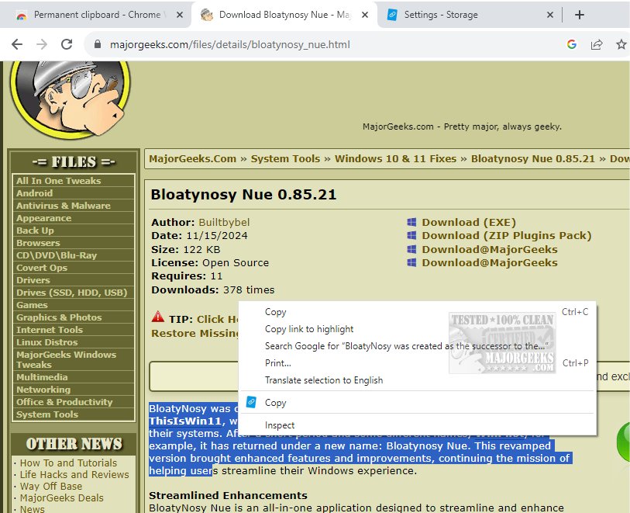The width and height of the screenshot is (630, 513).
Task: Click the Download (EXE) link
Action: pyautogui.click(x=469, y=222)
